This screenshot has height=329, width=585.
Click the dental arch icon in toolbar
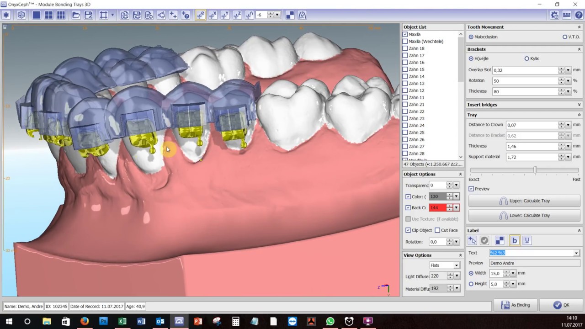pos(302,15)
